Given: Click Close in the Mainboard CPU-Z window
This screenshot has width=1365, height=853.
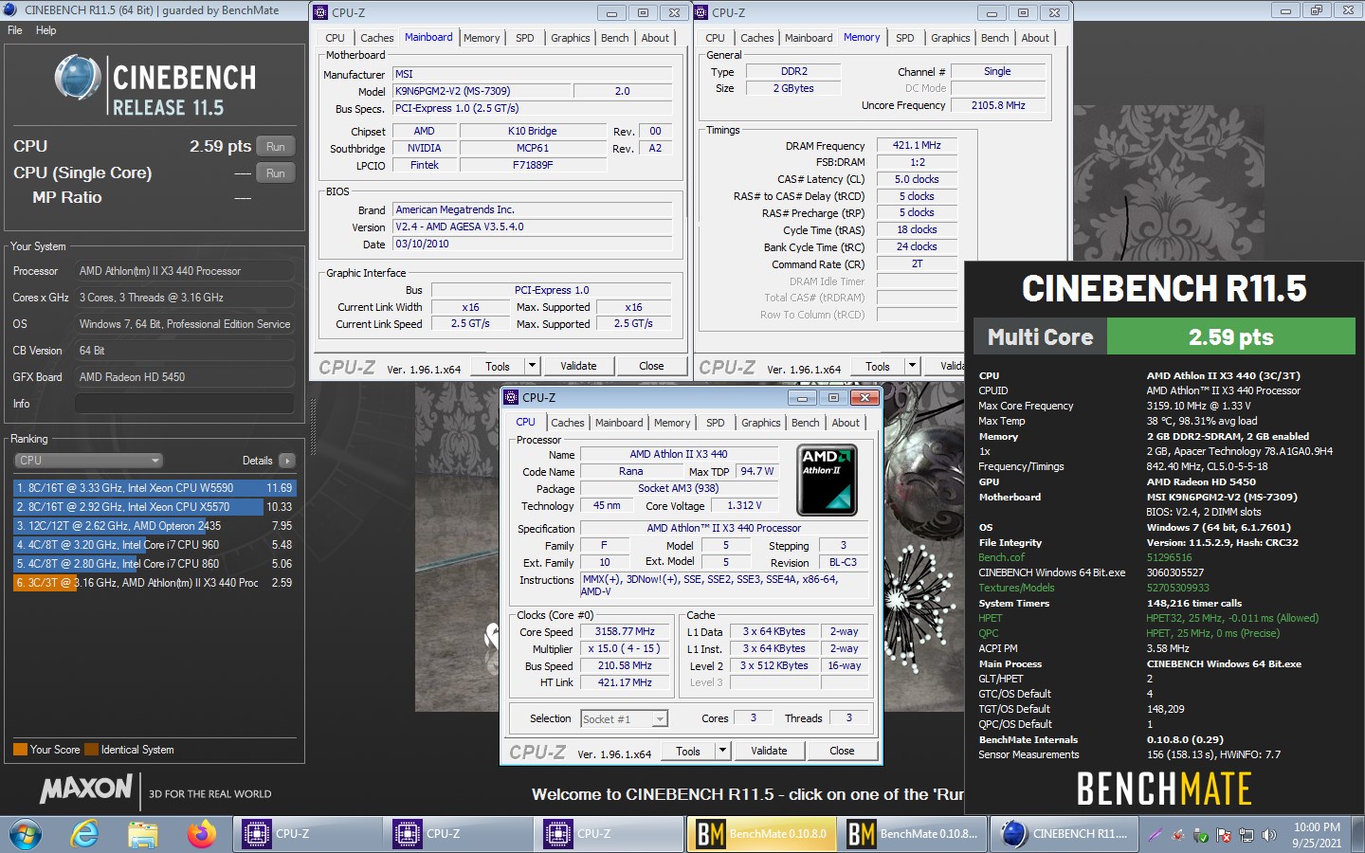Looking at the screenshot, I should coord(651,366).
